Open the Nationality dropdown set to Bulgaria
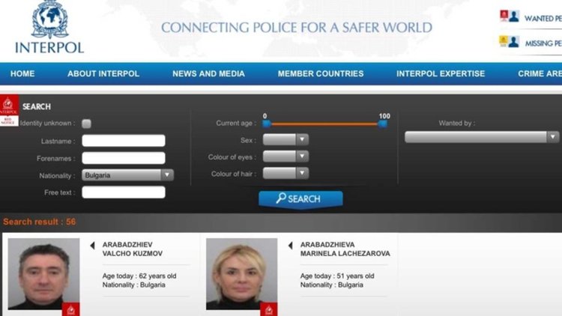Viewport: 562px width, 316px height. click(127, 175)
